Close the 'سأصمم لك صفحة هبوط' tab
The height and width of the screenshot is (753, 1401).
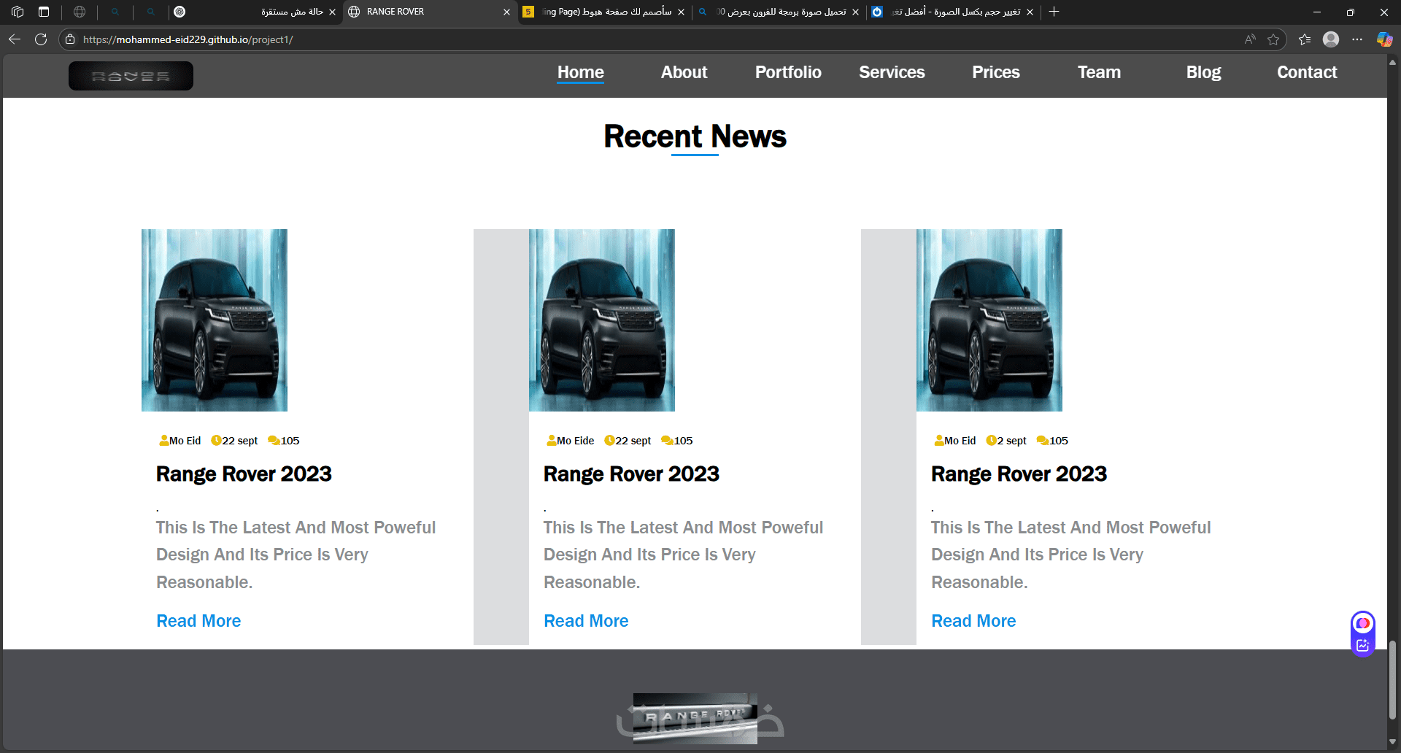point(681,12)
